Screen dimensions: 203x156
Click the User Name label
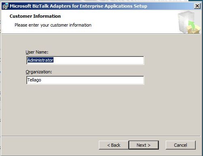click(37, 52)
